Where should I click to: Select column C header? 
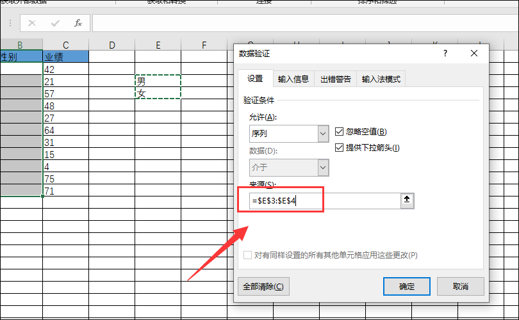[65, 45]
